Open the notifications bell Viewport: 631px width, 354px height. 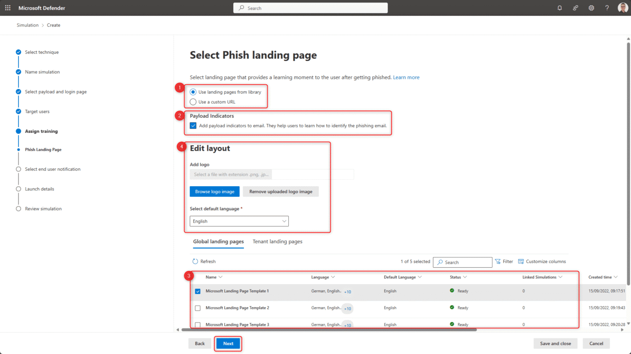pyautogui.click(x=560, y=8)
